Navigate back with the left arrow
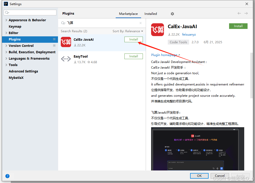 [x=239, y=13]
